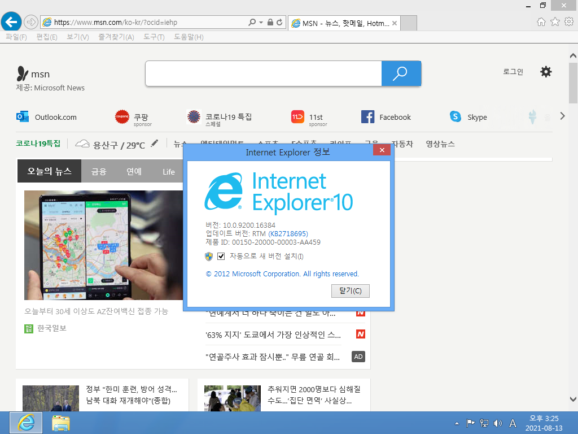Screen dimensions: 578x434
Task: Open the 파일(F) menu
Action: pos(16,37)
